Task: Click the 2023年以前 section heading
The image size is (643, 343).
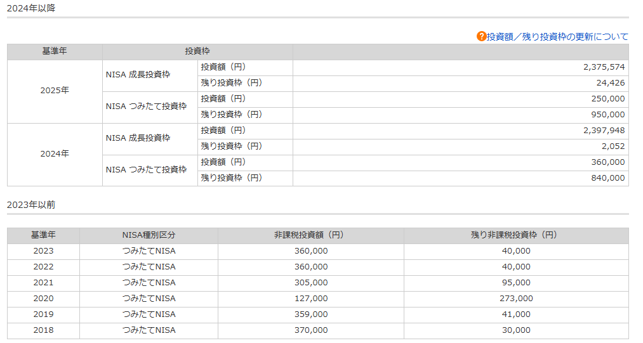Action: click(x=31, y=205)
